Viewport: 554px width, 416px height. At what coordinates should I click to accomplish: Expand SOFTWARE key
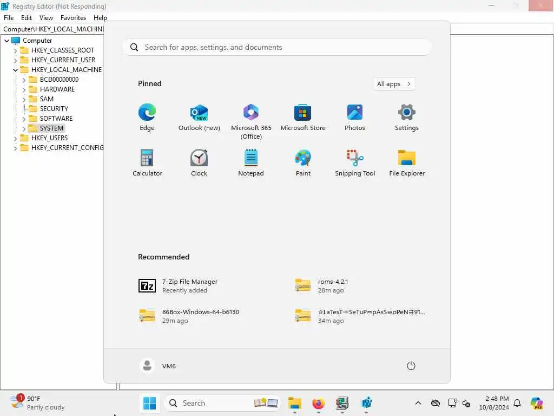pos(24,119)
